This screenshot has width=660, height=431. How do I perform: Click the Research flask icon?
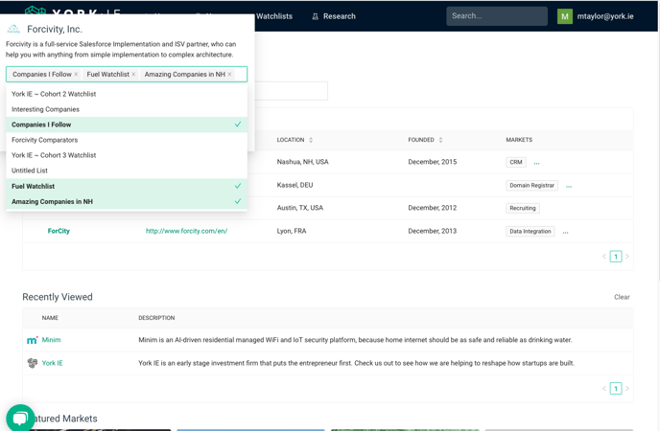point(316,16)
